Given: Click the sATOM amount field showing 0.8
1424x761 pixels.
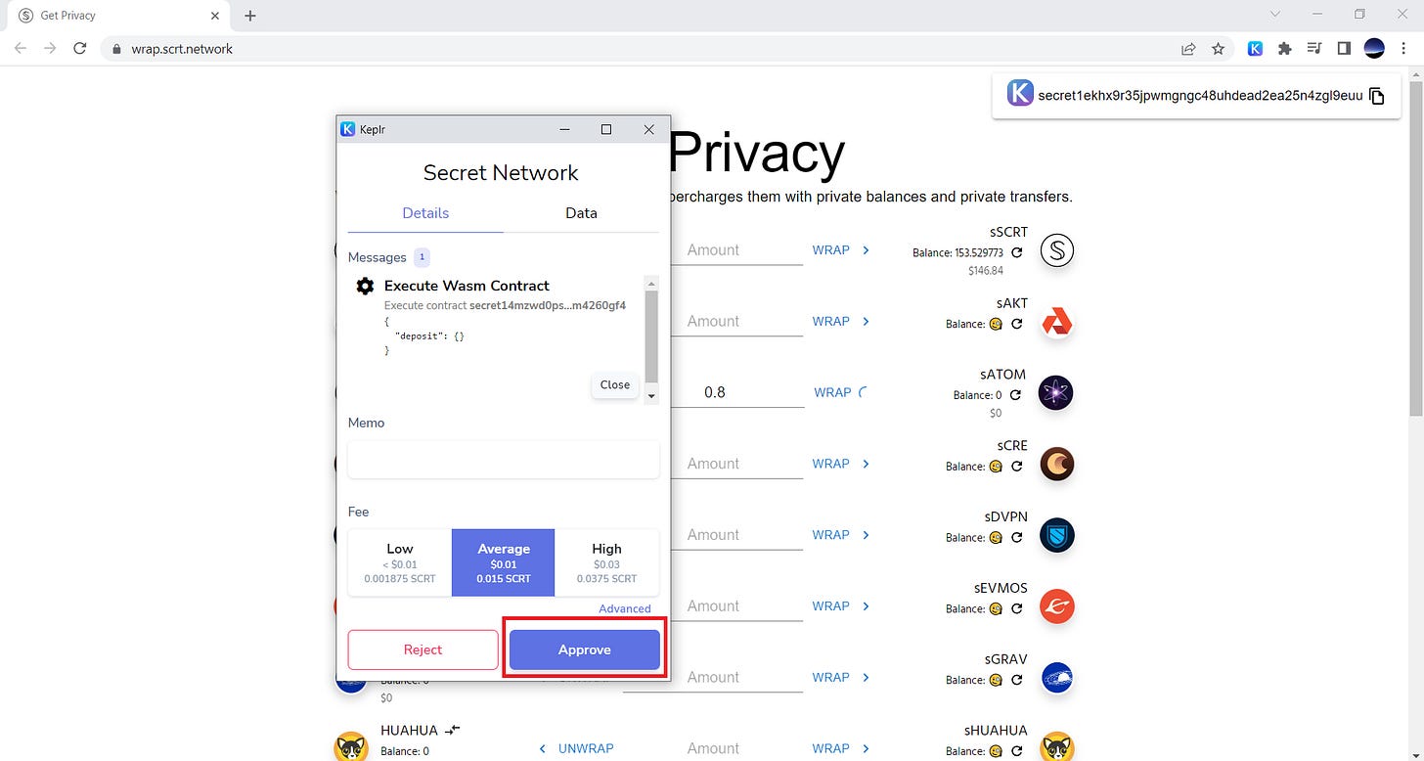Looking at the screenshot, I should tap(736, 392).
